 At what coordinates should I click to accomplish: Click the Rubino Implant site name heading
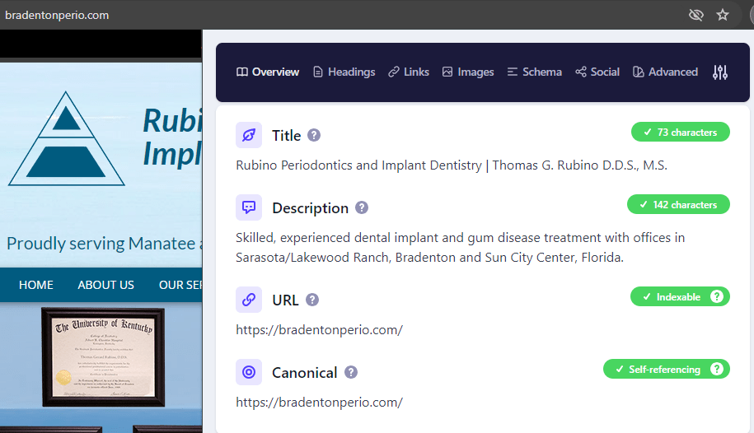pos(172,137)
